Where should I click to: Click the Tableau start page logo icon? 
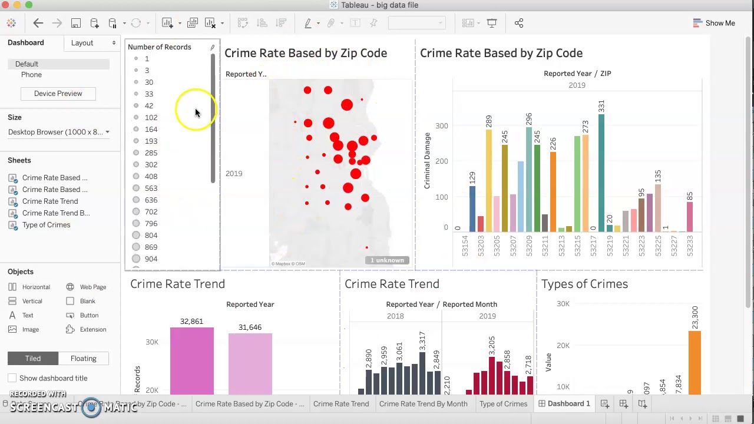tap(11, 23)
